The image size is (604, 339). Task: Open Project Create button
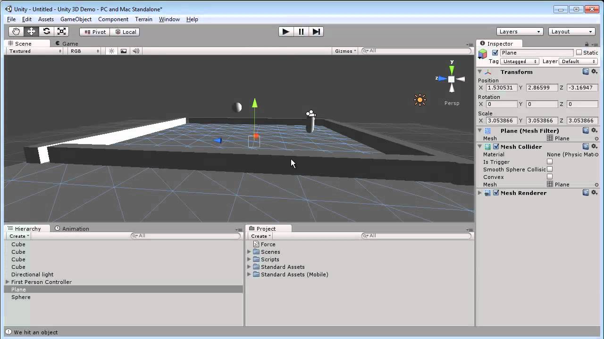(x=260, y=236)
